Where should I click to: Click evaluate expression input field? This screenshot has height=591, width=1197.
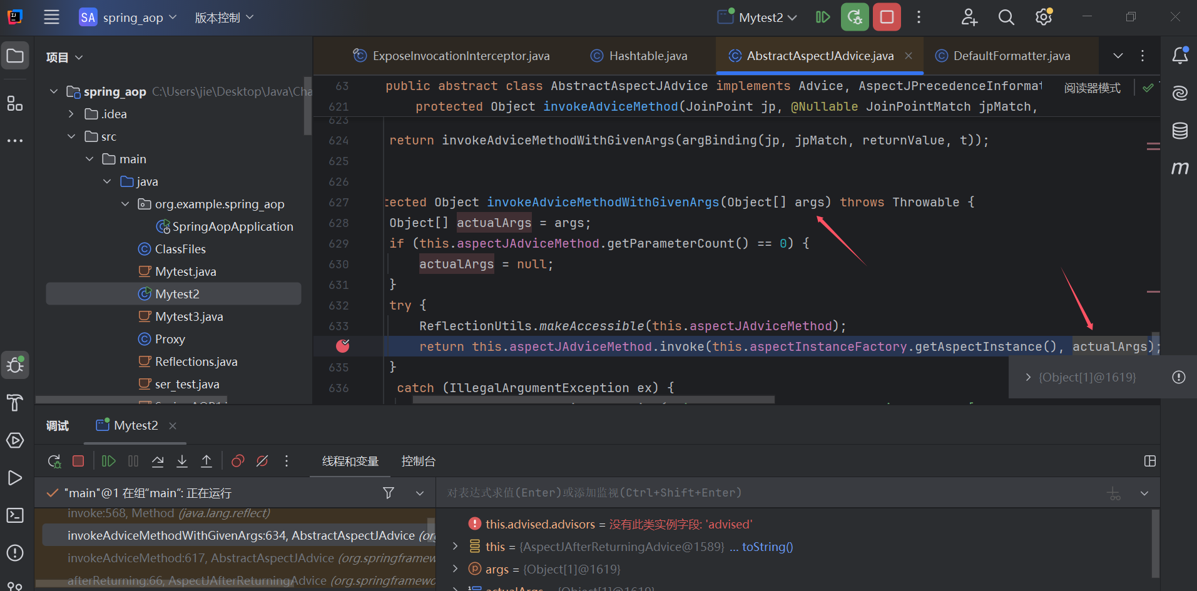pyautogui.click(x=770, y=493)
